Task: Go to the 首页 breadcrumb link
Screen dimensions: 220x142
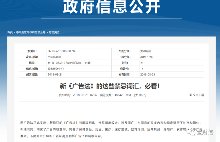Action: click(10, 32)
